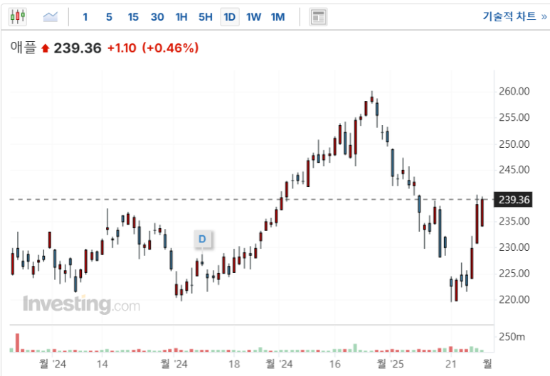This screenshot has height=376, width=550.
Task: Click the 239.36 current price label on axis
Action: [513, 200]
